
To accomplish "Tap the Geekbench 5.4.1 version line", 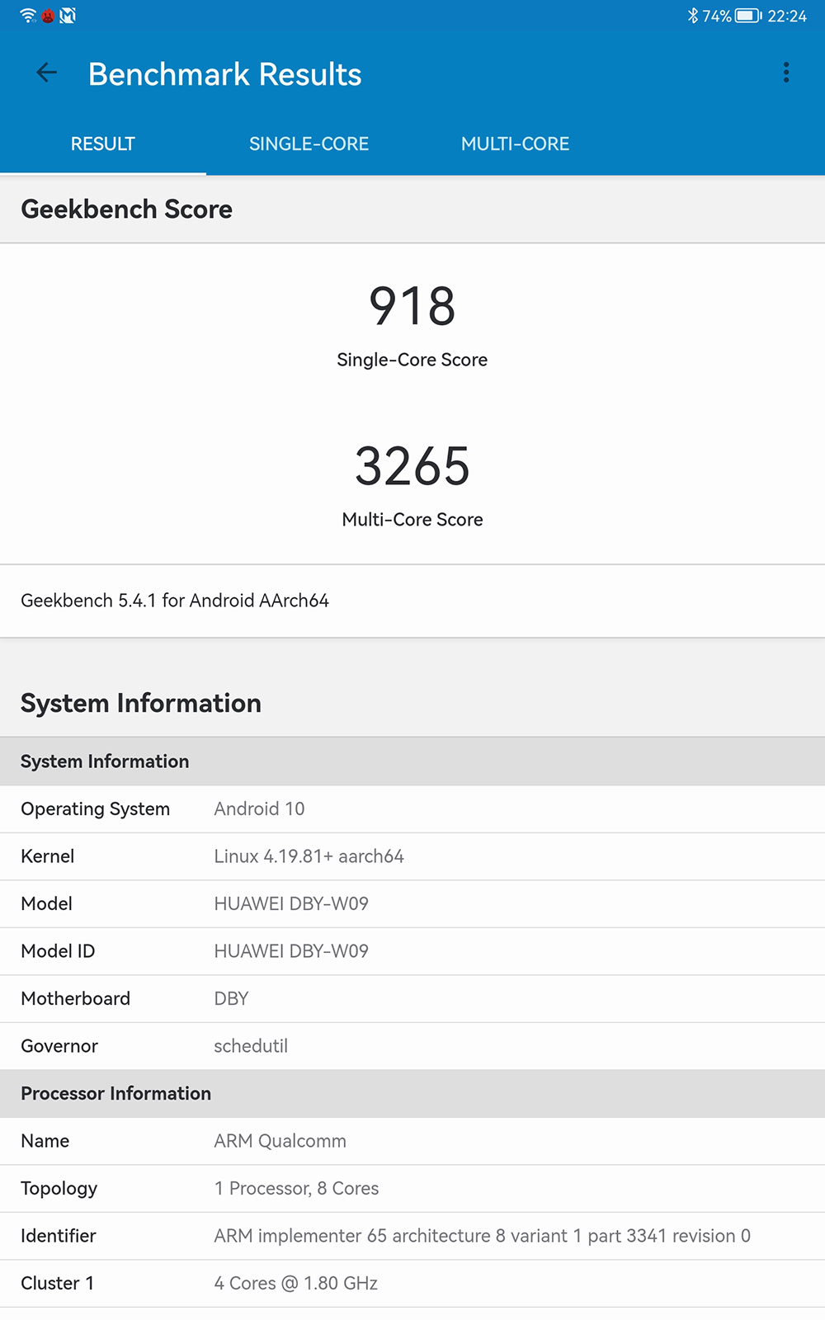I will click(175, 601).
